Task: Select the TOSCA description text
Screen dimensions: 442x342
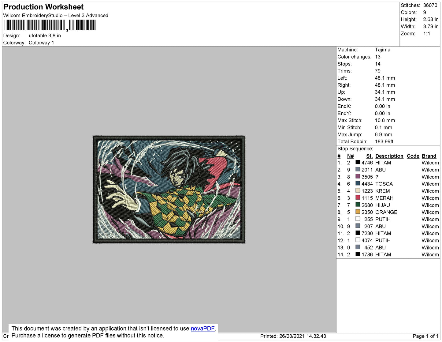Action: pos(384,184)
